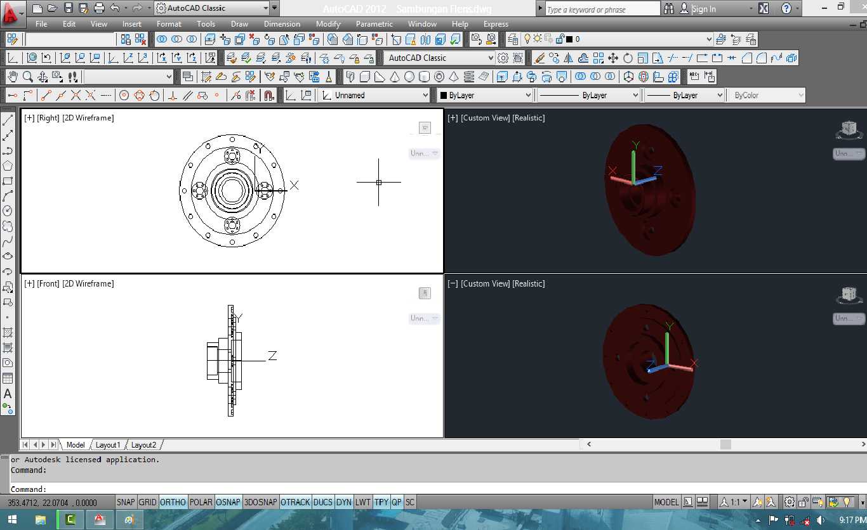867x530 pixels.
Task: Select the Multiline Text tool
Action: 8,394
